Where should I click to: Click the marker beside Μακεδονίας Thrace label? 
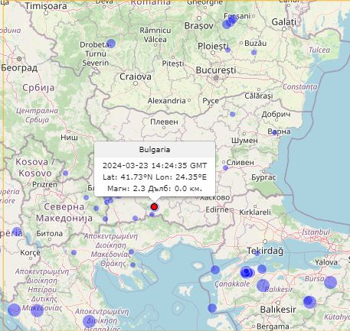131,251
